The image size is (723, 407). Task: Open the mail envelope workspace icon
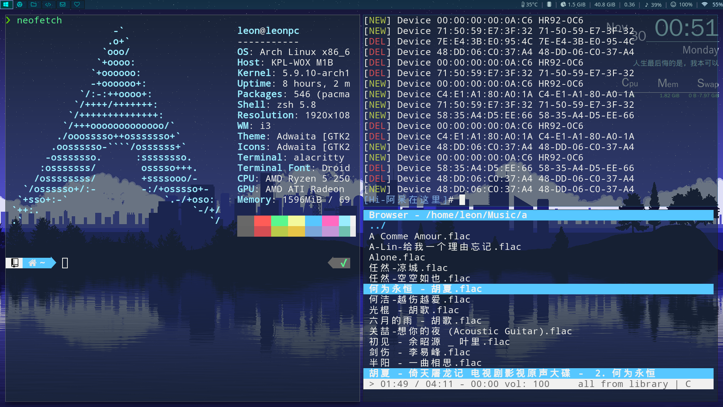tap(63, 5)
